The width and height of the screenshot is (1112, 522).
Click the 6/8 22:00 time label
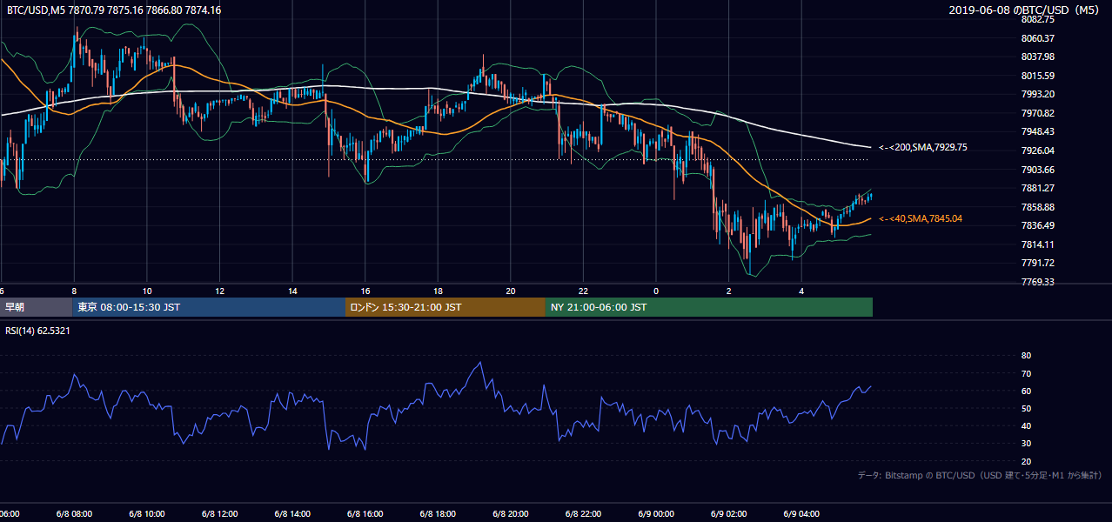click(x=583, y=514)
